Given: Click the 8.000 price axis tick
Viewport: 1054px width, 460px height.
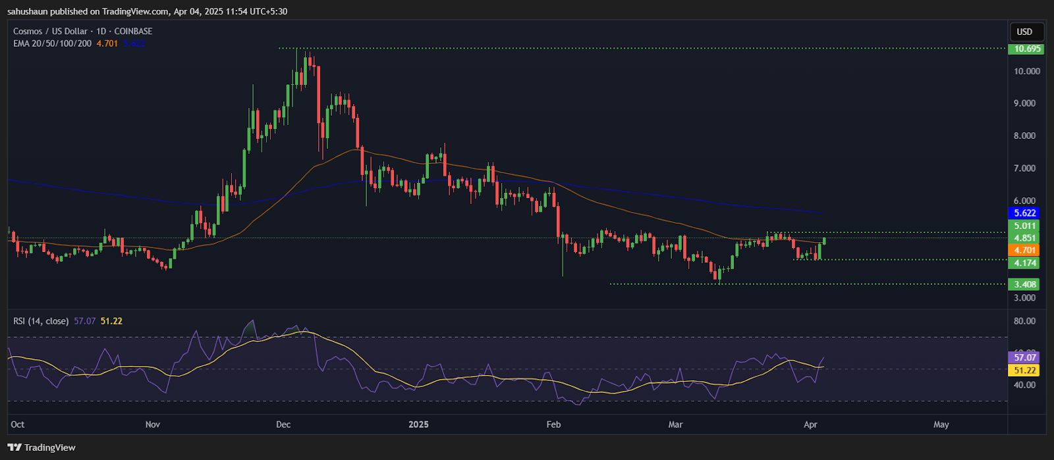Looking at the screenshot, I should 1025,136.
